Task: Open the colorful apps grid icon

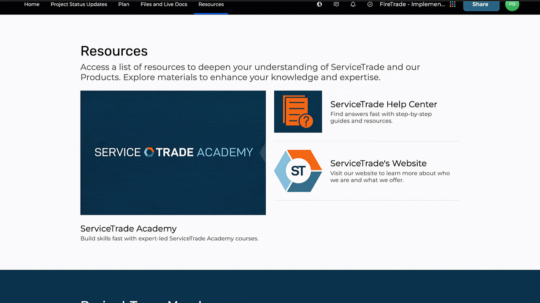Action: tap(453, 4)
